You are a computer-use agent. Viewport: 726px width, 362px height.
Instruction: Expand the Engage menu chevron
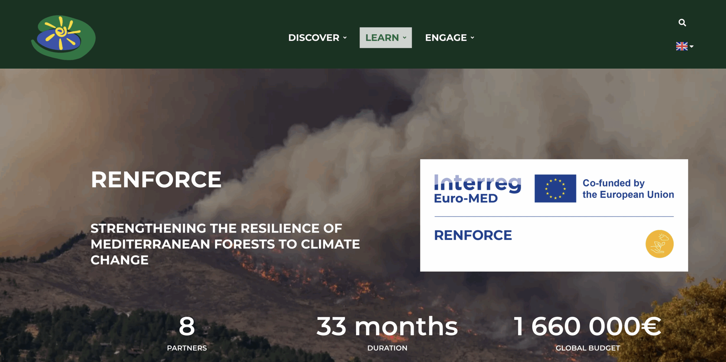(x=472, y=38)
